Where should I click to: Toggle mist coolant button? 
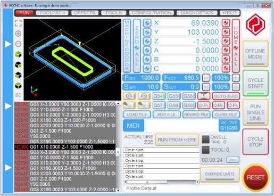[129, 105]
